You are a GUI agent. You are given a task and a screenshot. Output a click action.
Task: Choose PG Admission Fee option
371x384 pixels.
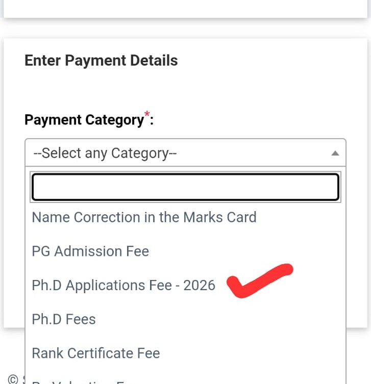(x=90, y=251)
